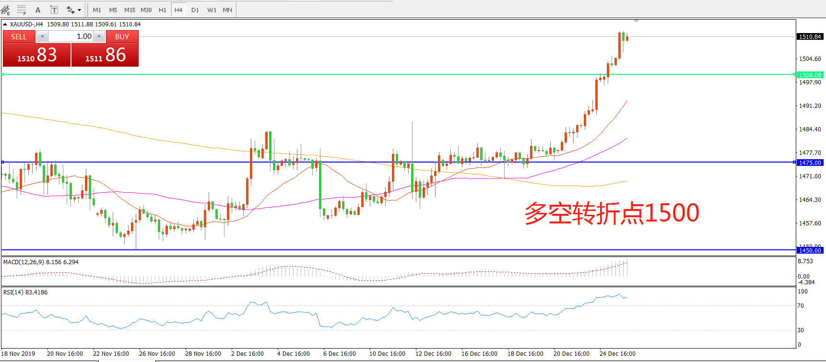Open the arrows tool dropdown arrow
826x362 pixels.
click(80, 10)
